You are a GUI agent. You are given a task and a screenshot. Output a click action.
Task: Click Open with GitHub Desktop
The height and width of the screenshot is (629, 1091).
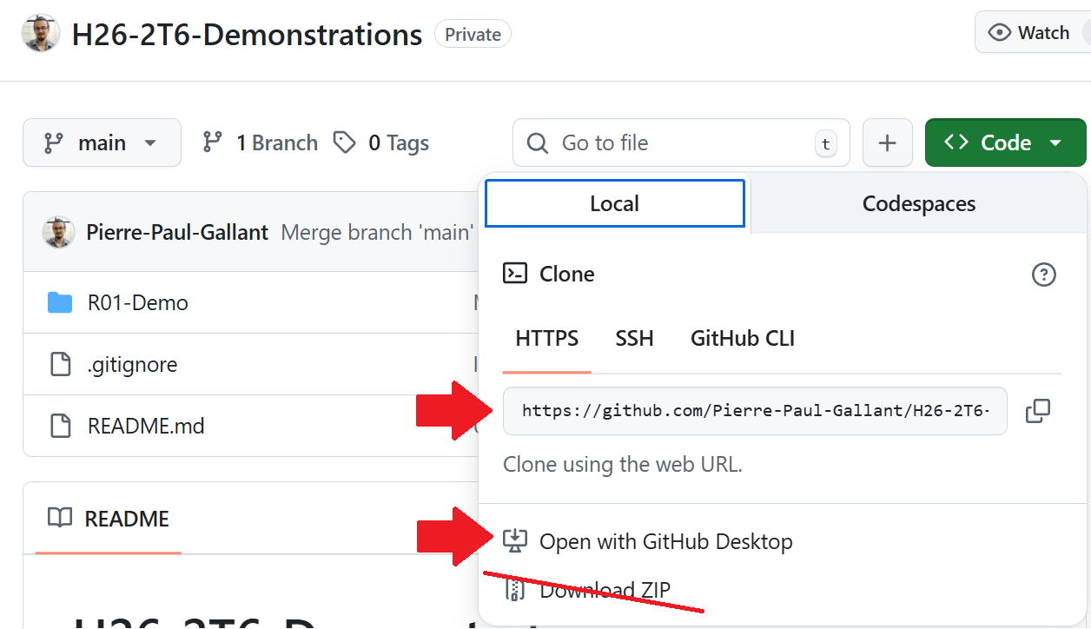pos(665,541)
